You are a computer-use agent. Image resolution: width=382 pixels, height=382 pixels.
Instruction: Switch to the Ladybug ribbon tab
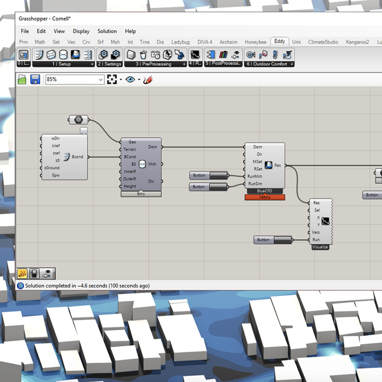(180, 42)
